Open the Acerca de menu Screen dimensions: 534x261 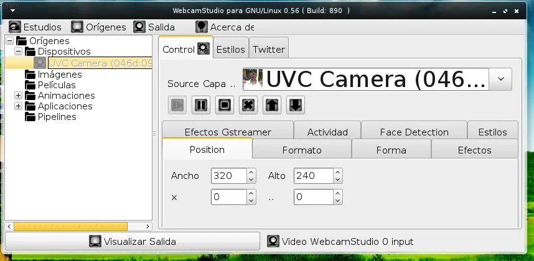pyautogui.click(x=225, y=27)
